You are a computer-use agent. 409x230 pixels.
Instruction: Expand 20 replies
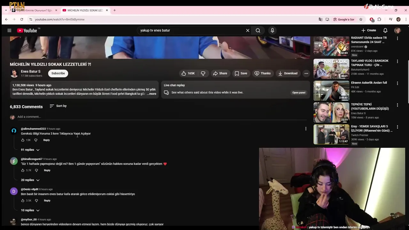pyautogui.click(x=30, y=180)
